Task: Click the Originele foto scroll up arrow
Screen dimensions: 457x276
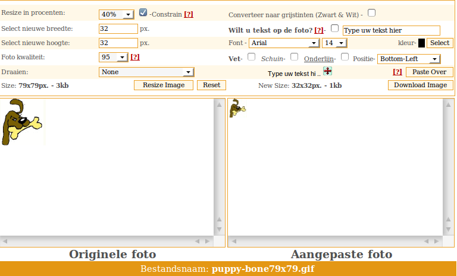Action: pyautogui.click(x=219, y=104)
